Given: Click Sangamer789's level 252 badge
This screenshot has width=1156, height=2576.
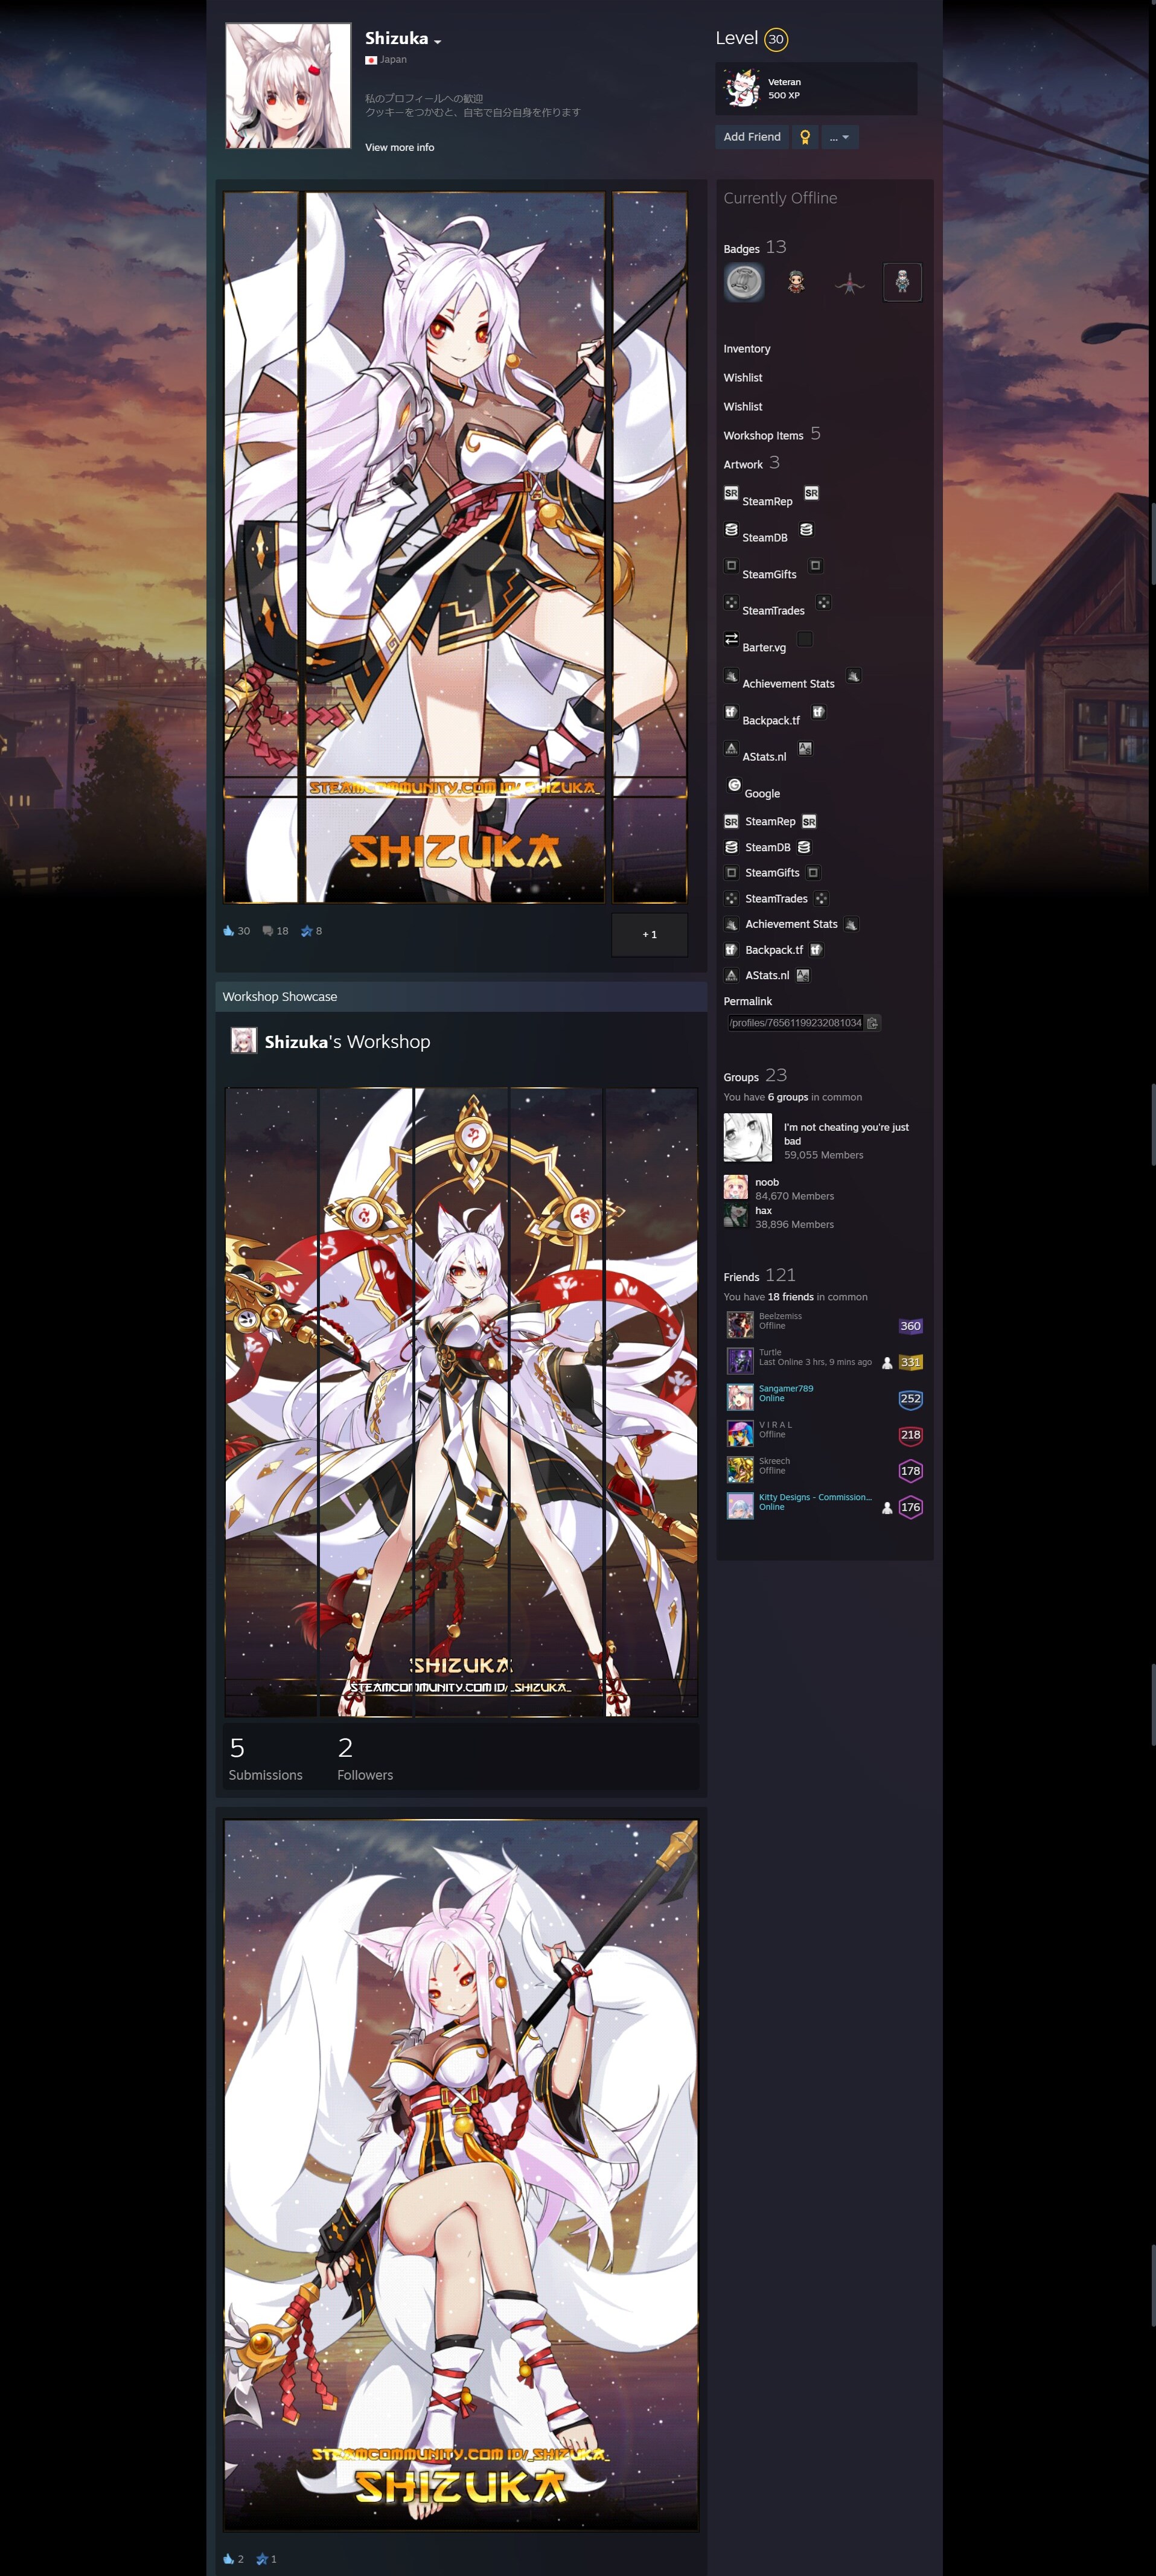Looking at the screenshot, I should pyautogui.click(x=910, y=1399).
